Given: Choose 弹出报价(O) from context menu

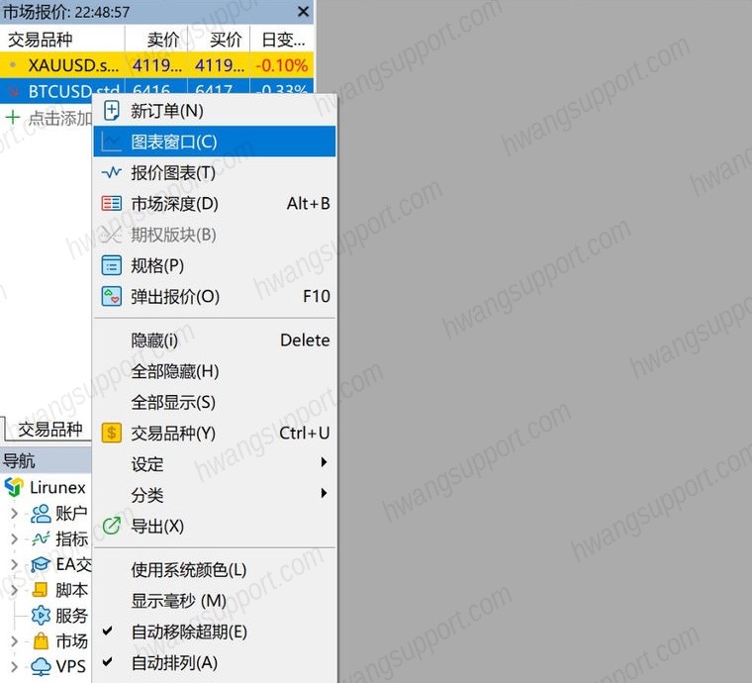Looking at the screenshot, I should [215, 296].
